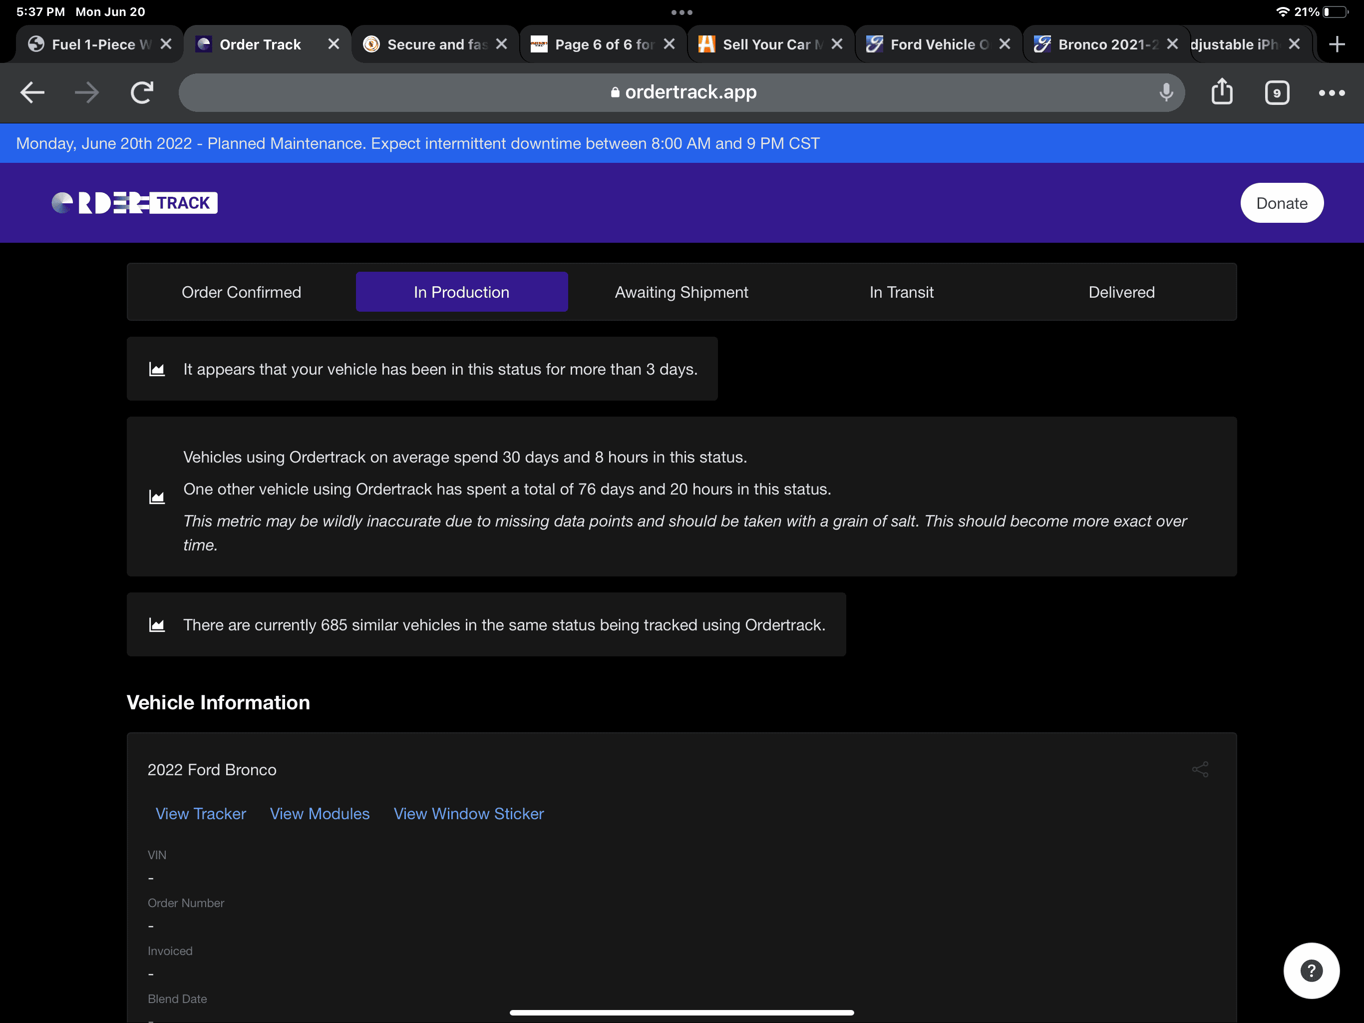Close the Page 6 of 6 tab
The width and height of the screenshot is (1364, 1023).
click(x=669, y=44)
